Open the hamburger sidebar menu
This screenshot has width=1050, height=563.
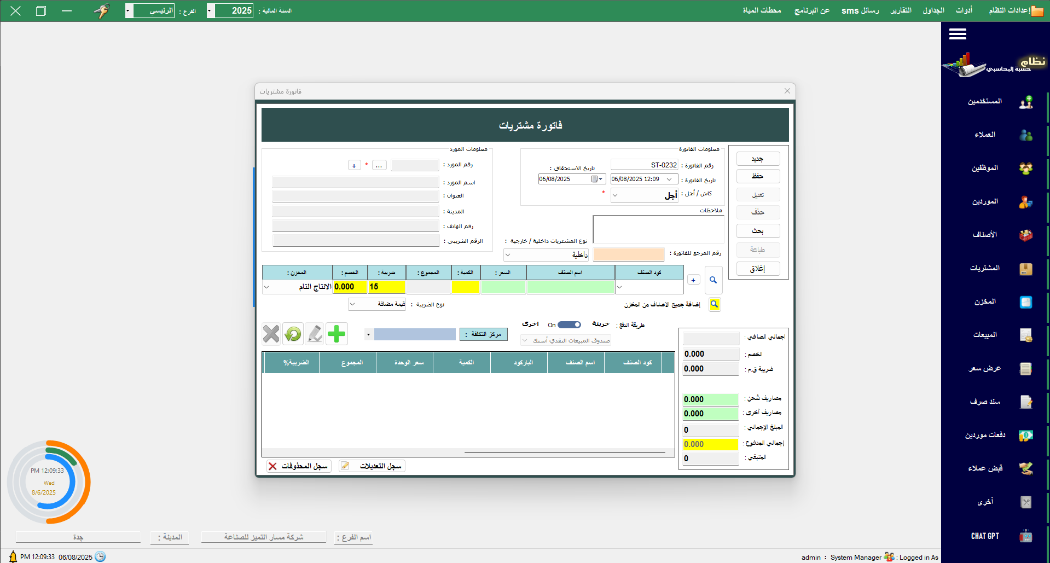(x=957, y=34)
